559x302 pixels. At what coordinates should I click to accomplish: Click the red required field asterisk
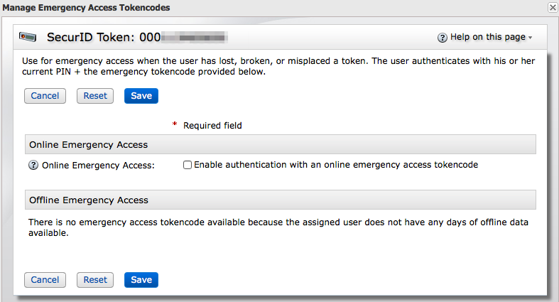click(x=175, y=124)
